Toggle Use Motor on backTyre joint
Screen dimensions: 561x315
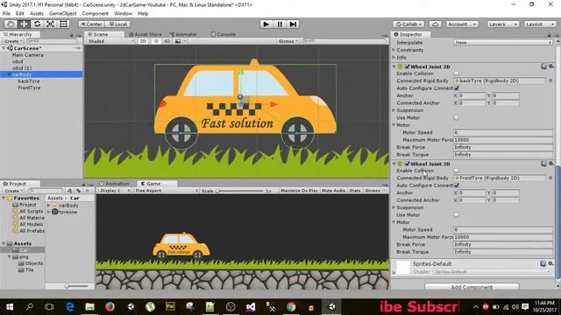(457, 117)
